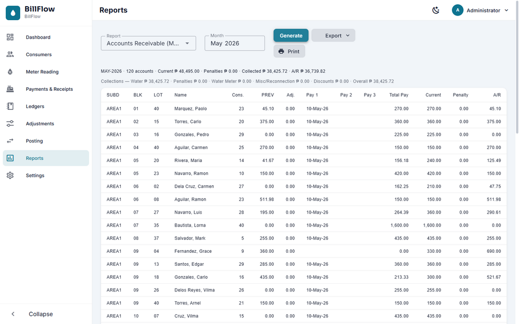
Task: Click the BillFlow water drop logo
Action: click(13, 12)
